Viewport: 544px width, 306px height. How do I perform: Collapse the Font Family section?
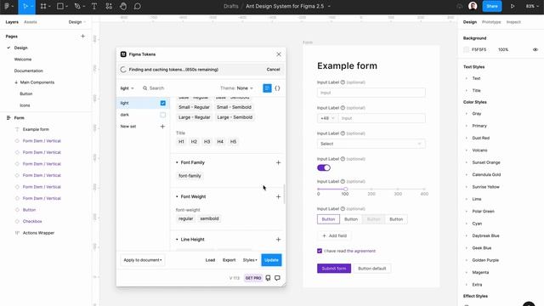pyautogui.click(x=177, y=162)
